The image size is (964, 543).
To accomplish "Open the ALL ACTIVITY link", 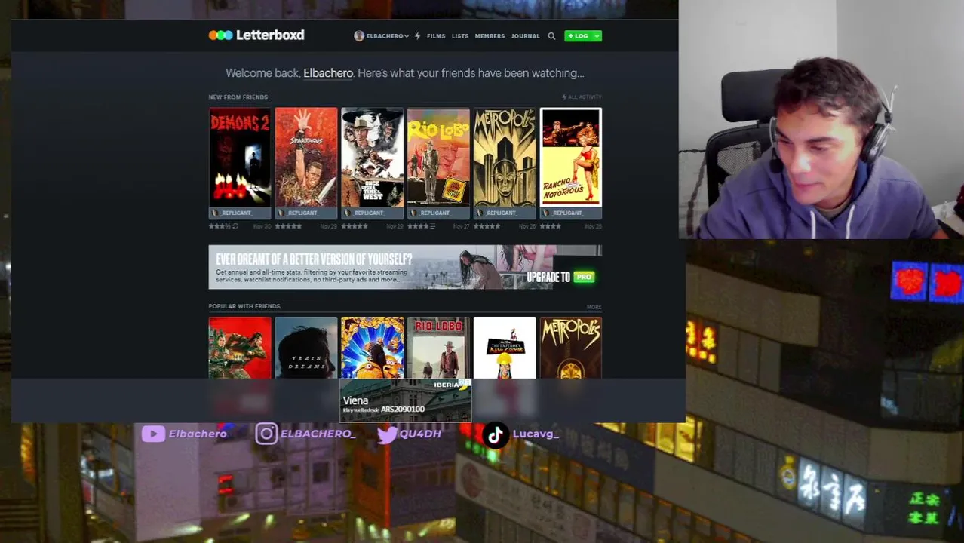I will 582,97.
